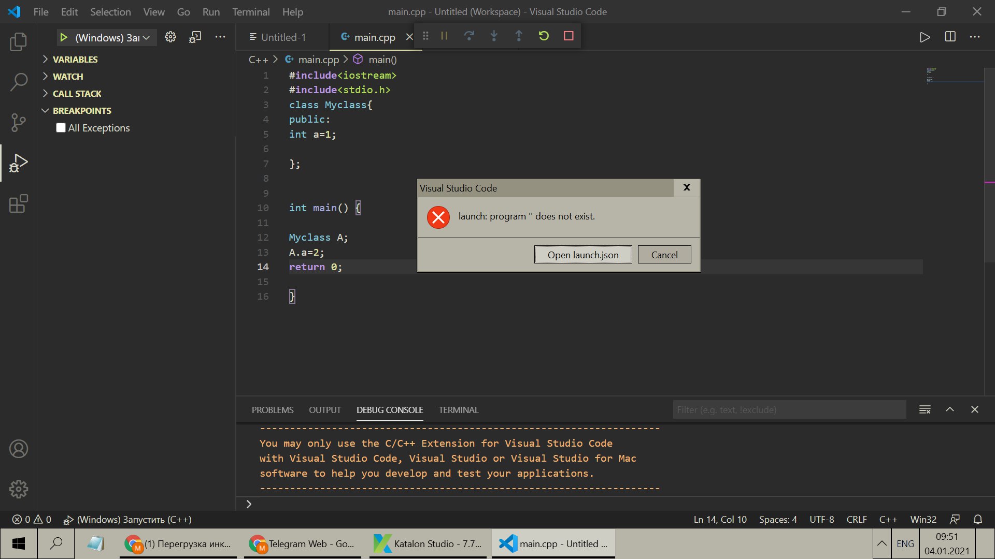Pause the debug session
This screenshot has height=559, width=995.
pyautogui.click(x=444, y=36)
